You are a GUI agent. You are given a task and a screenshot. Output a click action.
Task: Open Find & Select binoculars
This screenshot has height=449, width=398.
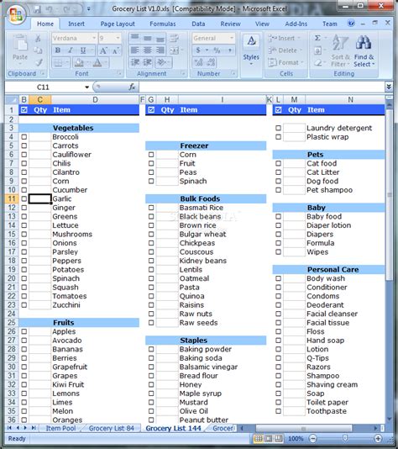coord(364,51)
